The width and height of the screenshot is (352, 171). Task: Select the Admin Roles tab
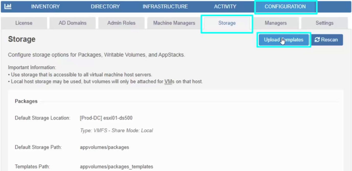tap(121, 23)
